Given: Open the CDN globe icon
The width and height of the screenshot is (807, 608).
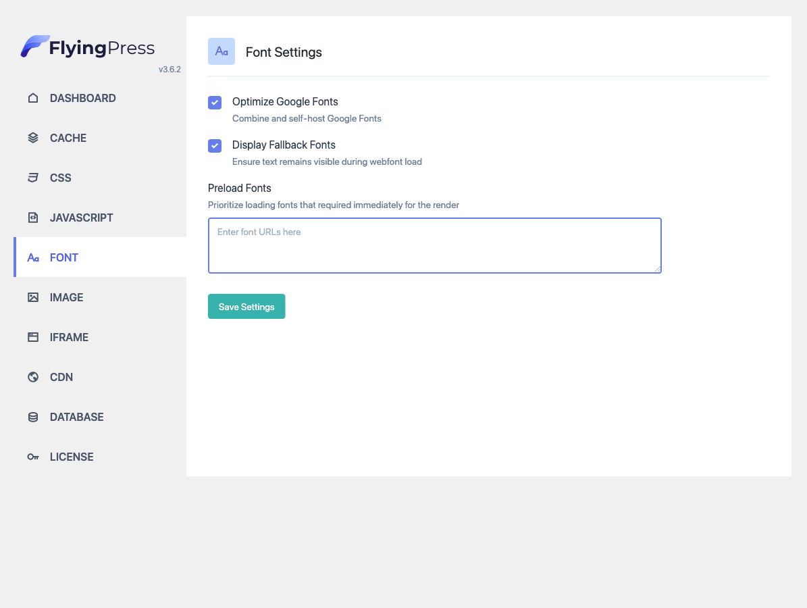Looking at the screenshot, I should point(33,377).
